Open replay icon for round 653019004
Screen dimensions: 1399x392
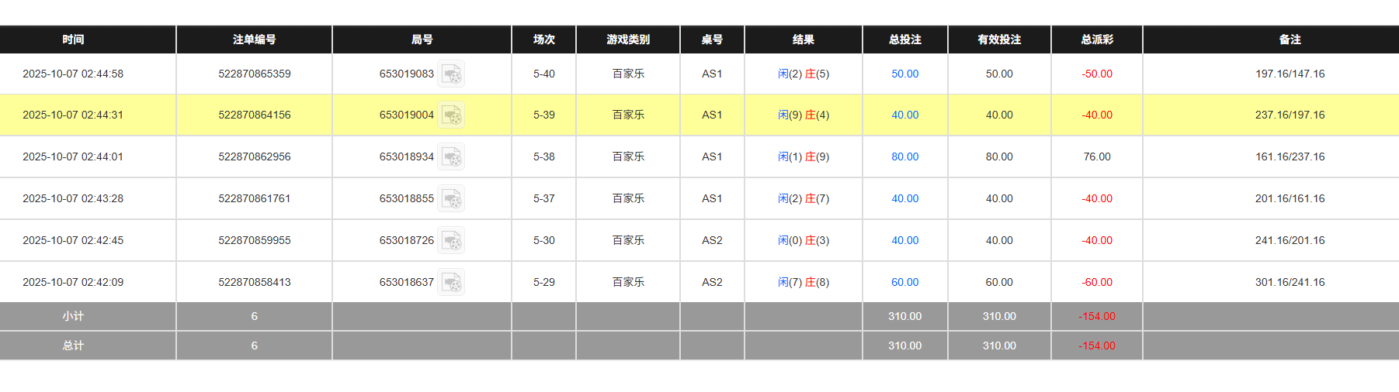[451, 115]
